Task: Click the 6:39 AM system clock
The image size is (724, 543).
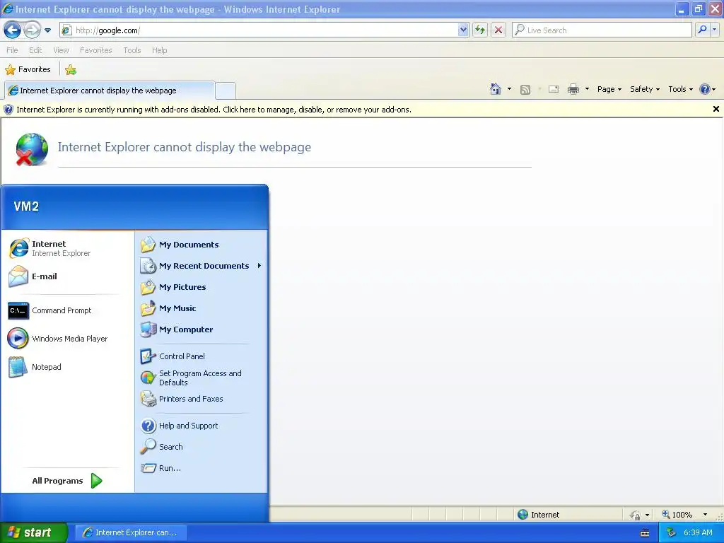Action: pyautogui.click(x=698, y=532)
